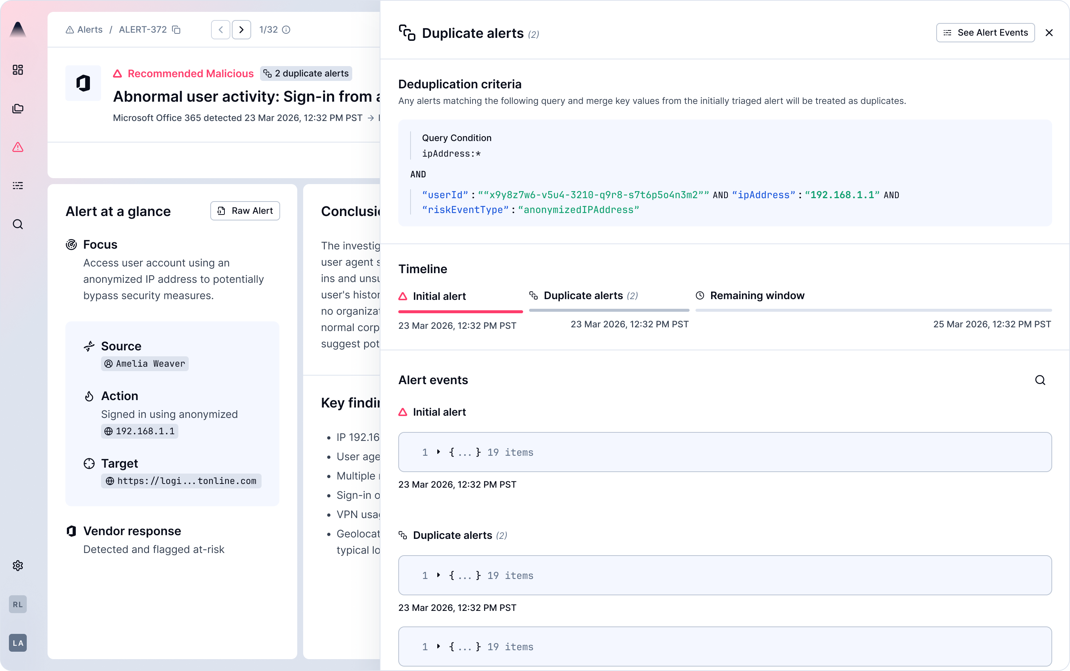The width and height of the screenshot is (1070, 671).
Task: Expand first duplicate alert JSON item
Action: (438, 575)
